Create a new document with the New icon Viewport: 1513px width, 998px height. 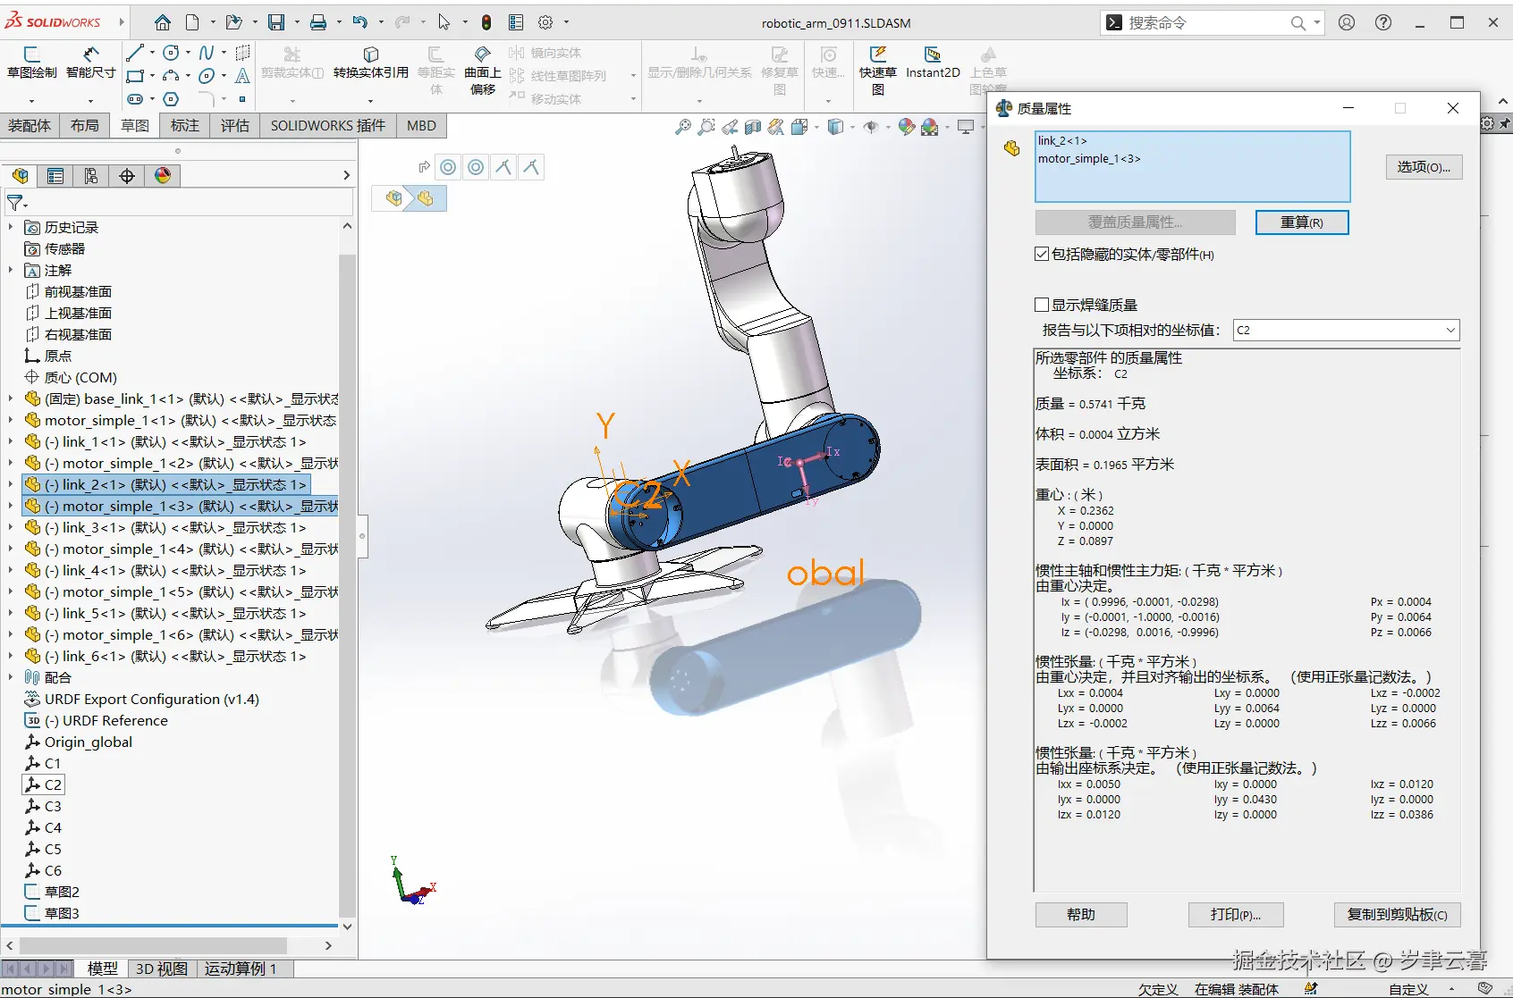(192, 22)
